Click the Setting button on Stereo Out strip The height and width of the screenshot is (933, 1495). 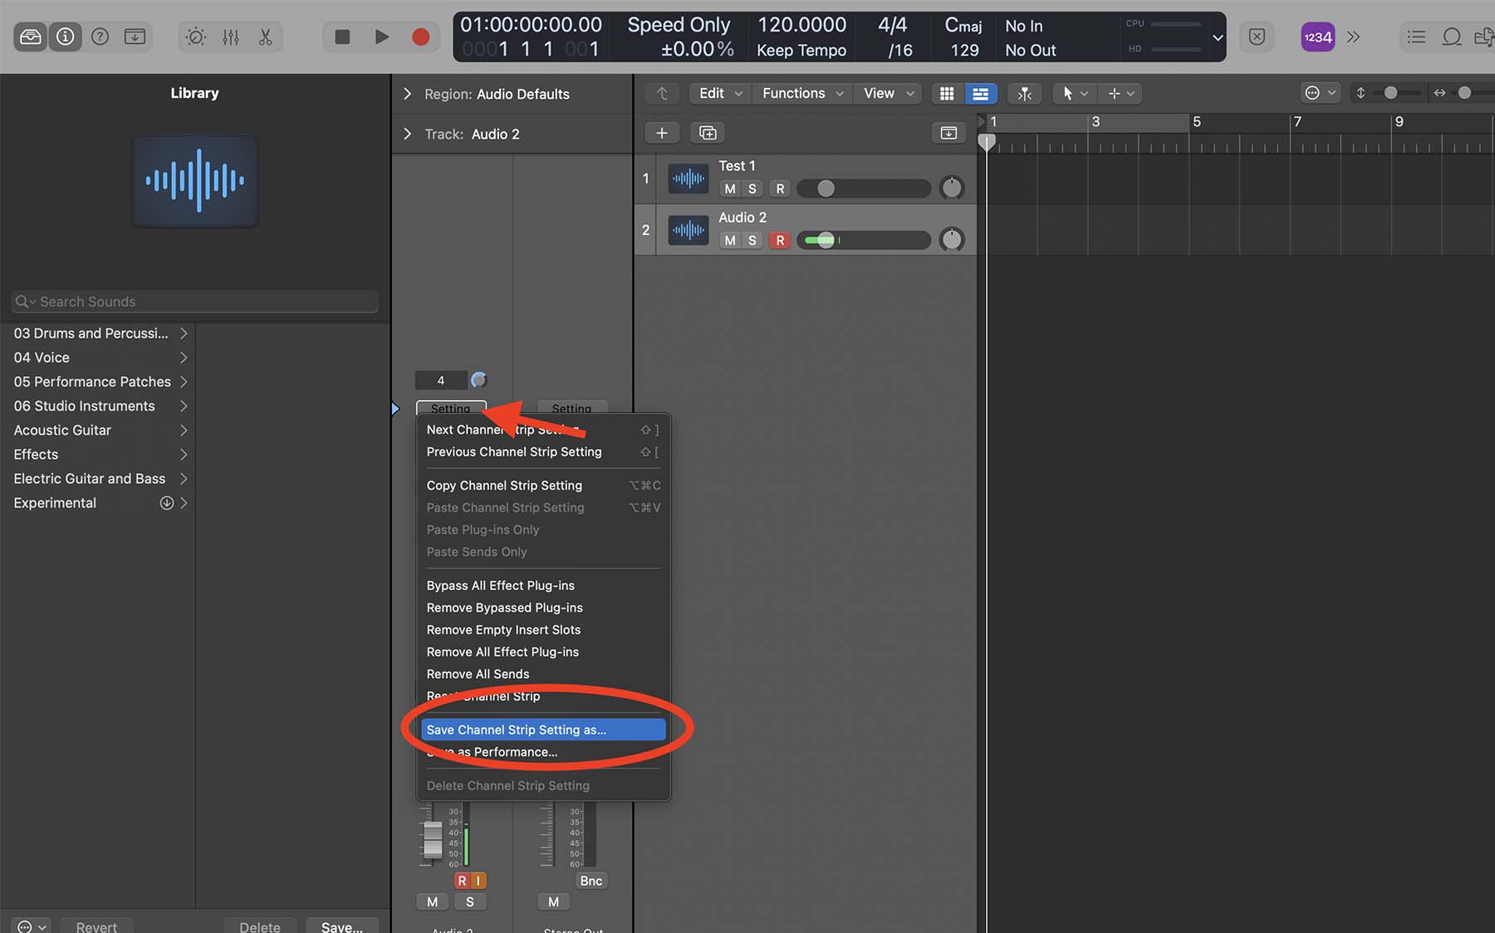pos(571,408)
